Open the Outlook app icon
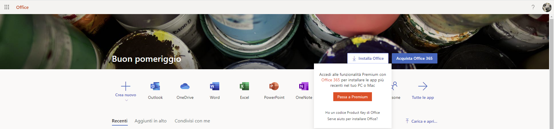Image resolution: width=554 pixels, height=129 pixels. 155,86
